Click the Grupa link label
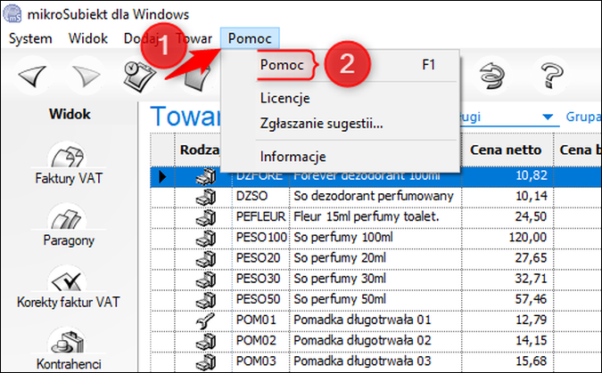This screenshot has height=373, width=602. point(583,117)
